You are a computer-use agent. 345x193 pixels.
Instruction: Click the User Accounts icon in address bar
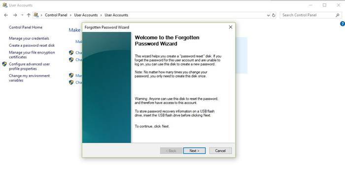point(36,15)
